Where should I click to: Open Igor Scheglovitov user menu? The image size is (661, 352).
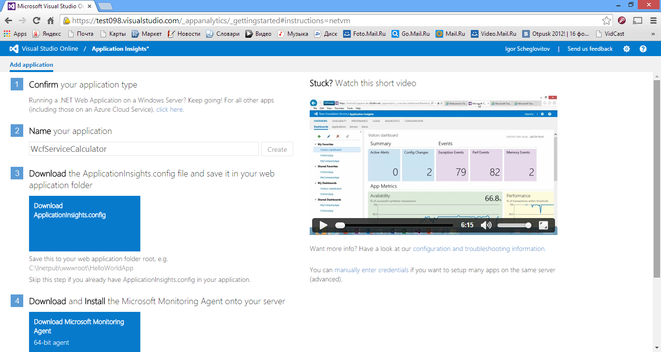pyautogui.click(x=526, y=49)
